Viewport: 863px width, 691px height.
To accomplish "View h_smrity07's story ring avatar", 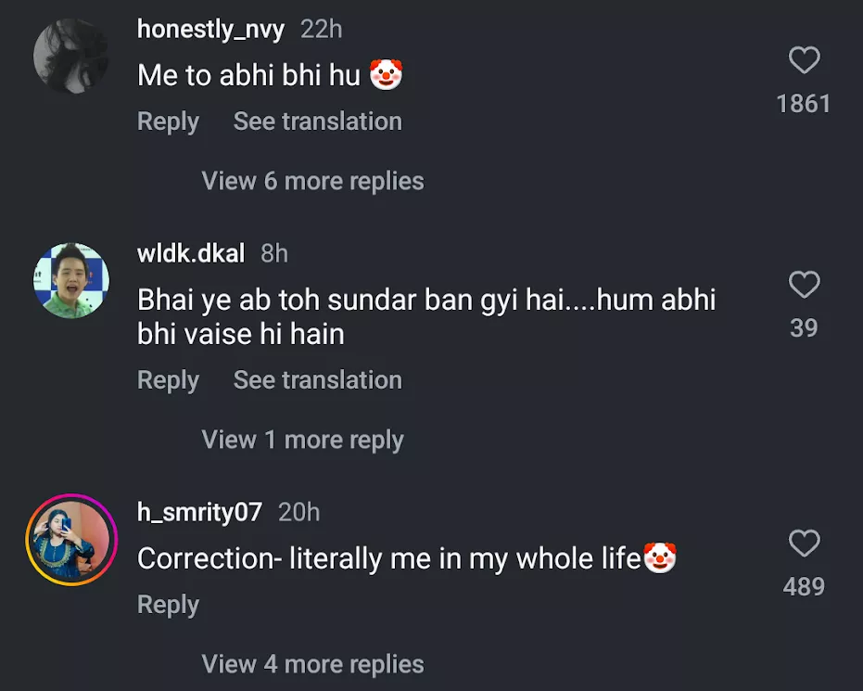I will [x=71, y=540].
